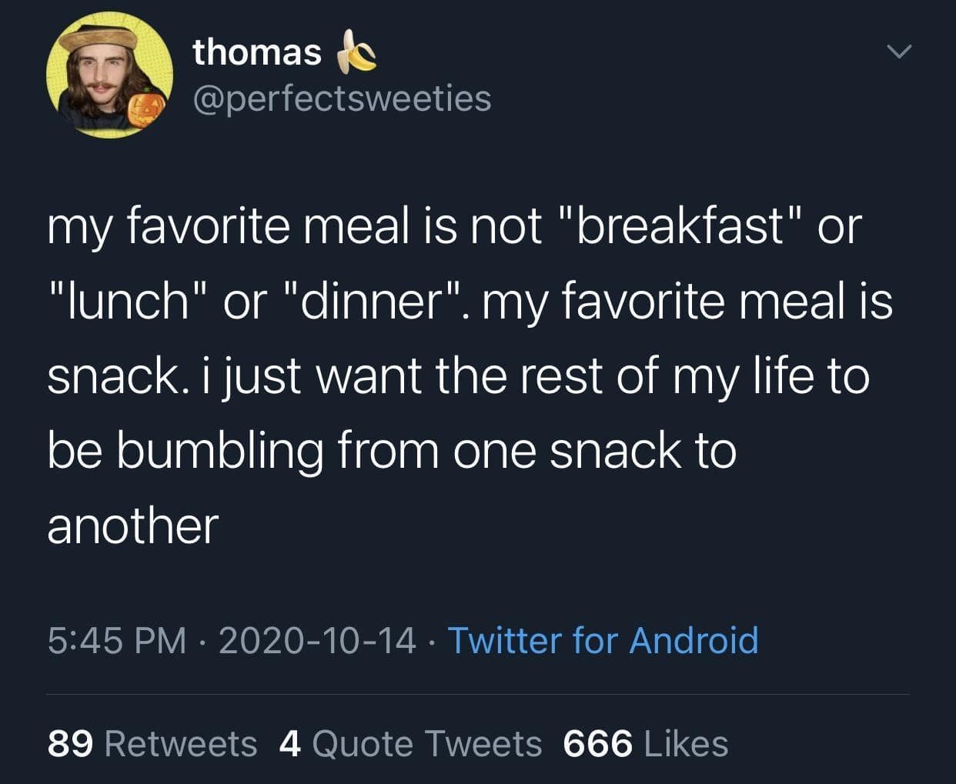Click thomas's profile picture

coord(109,75)
